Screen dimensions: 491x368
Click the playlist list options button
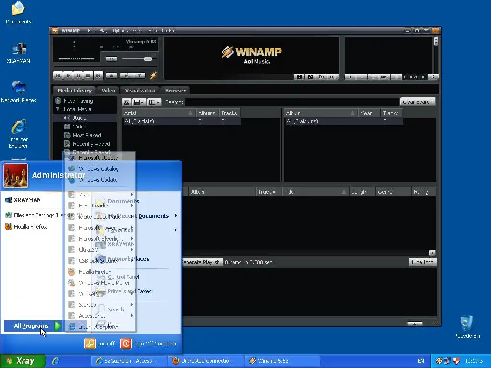click(396, 77)
